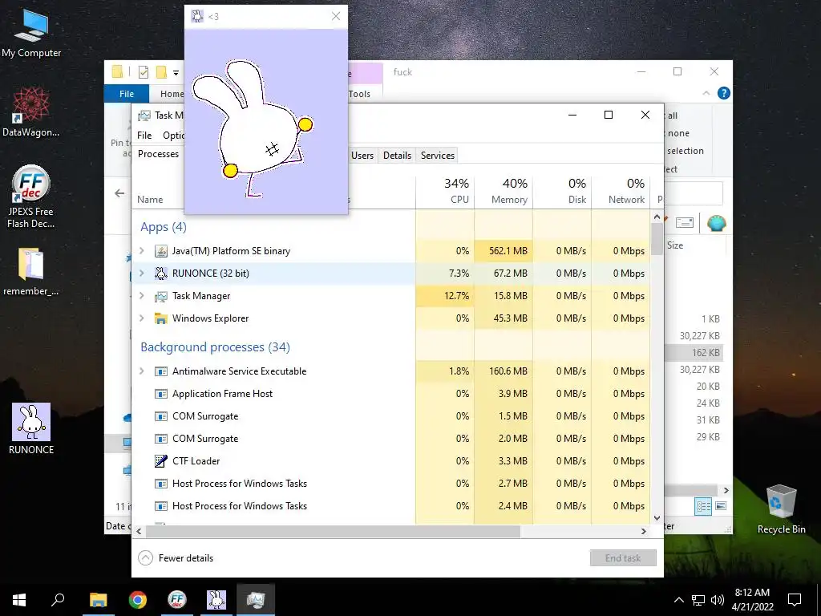Click the process list vertical scrollbar thumb
The width and height of the screenshot is (821, 616).
[x=657, y=239]
